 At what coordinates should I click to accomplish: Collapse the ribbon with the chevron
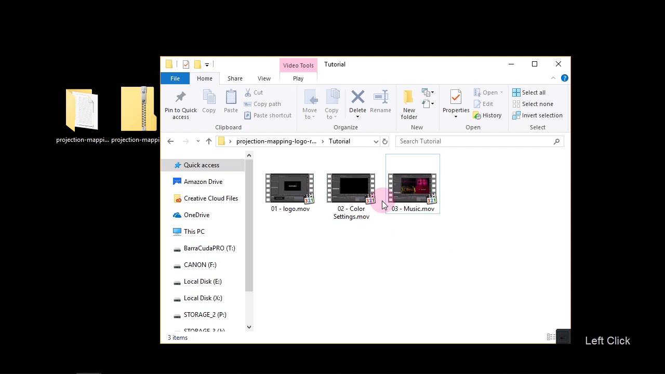[553, 78]
